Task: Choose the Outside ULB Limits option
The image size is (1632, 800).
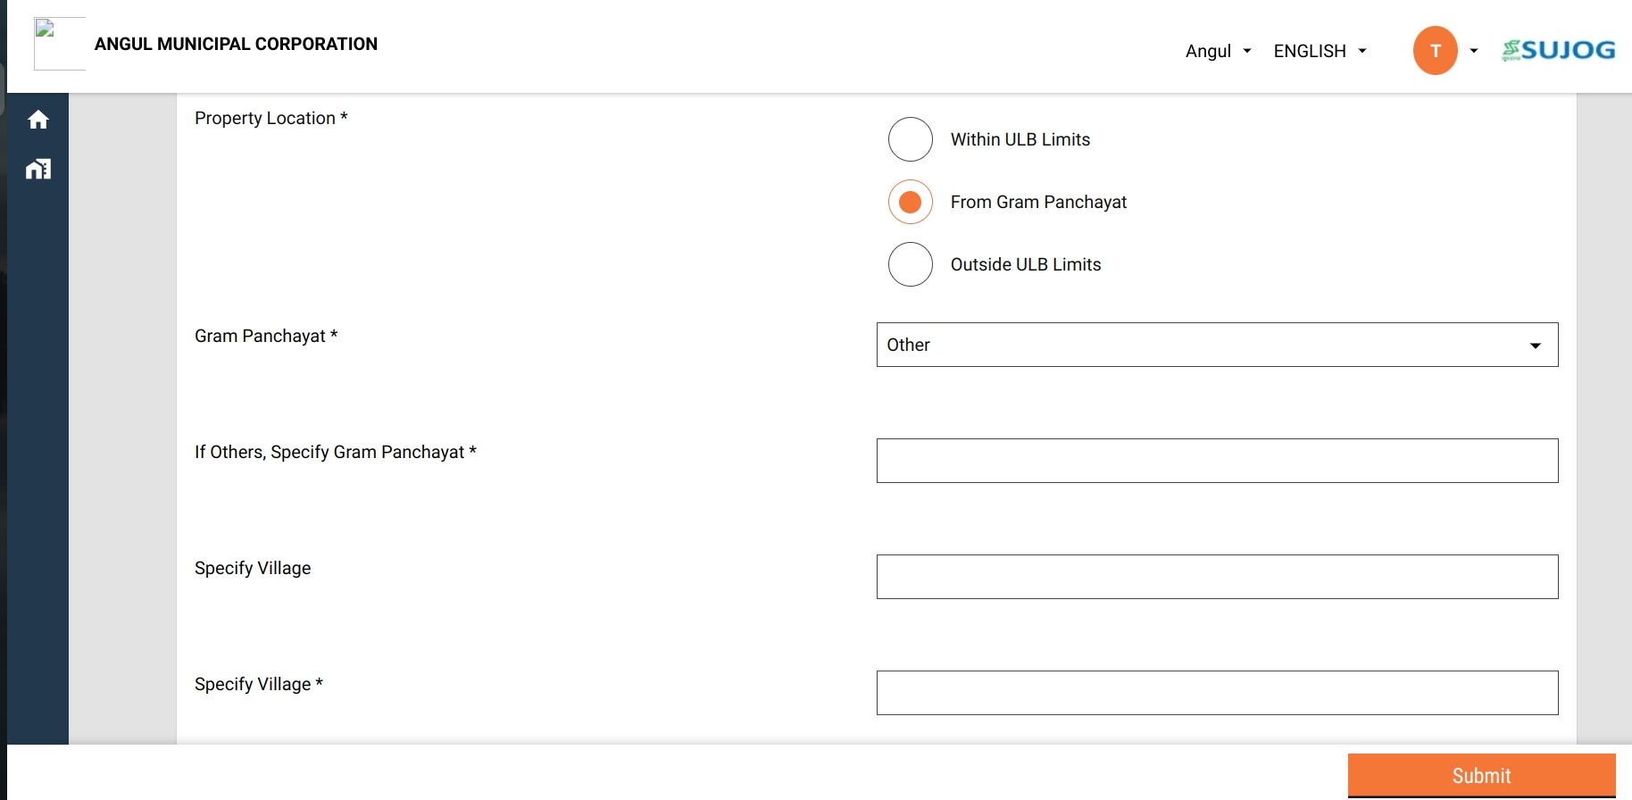Action: click(911, 264)
